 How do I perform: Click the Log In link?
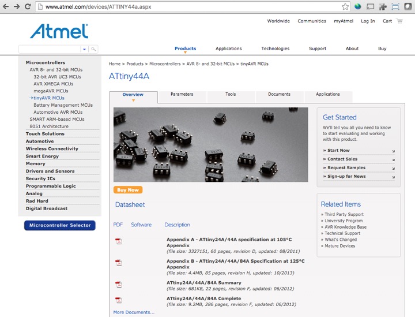click(x=368, y=21)
